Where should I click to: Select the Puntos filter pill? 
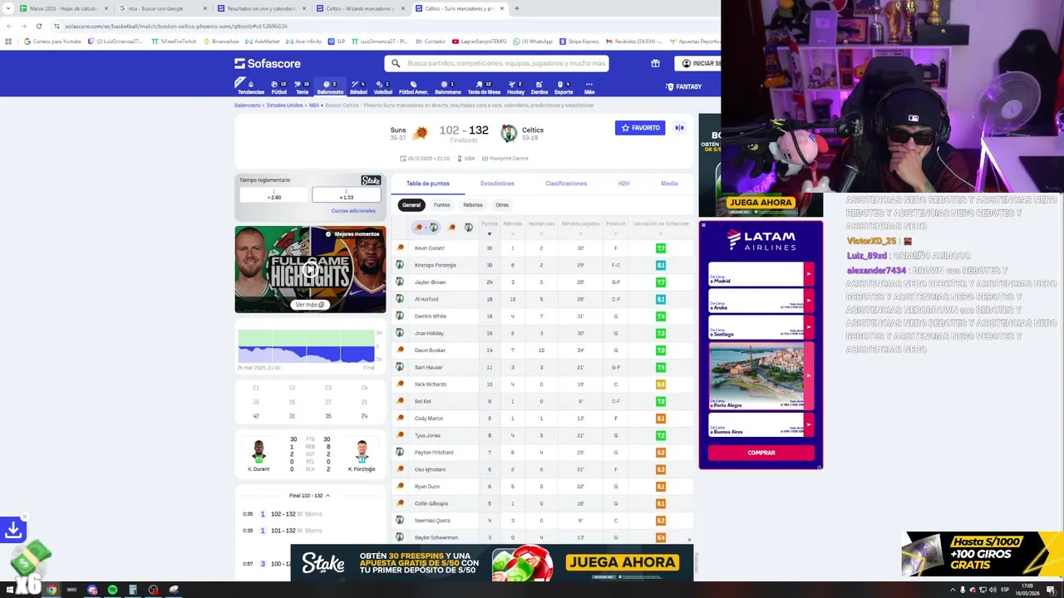click(441, 204)
